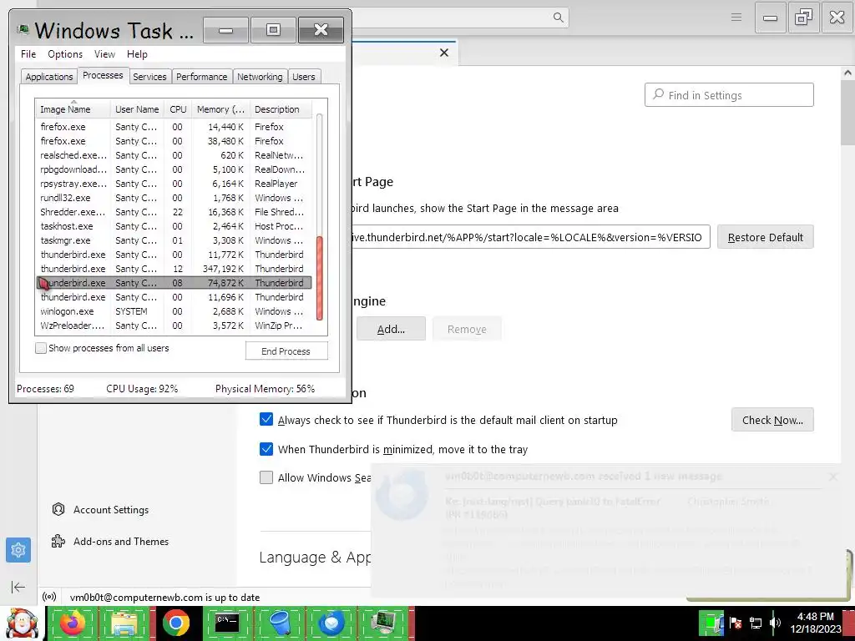Open Thunderbird app menu hamburger icon
The height and width of the screenshot is (641, 855).
pos(736,18)
